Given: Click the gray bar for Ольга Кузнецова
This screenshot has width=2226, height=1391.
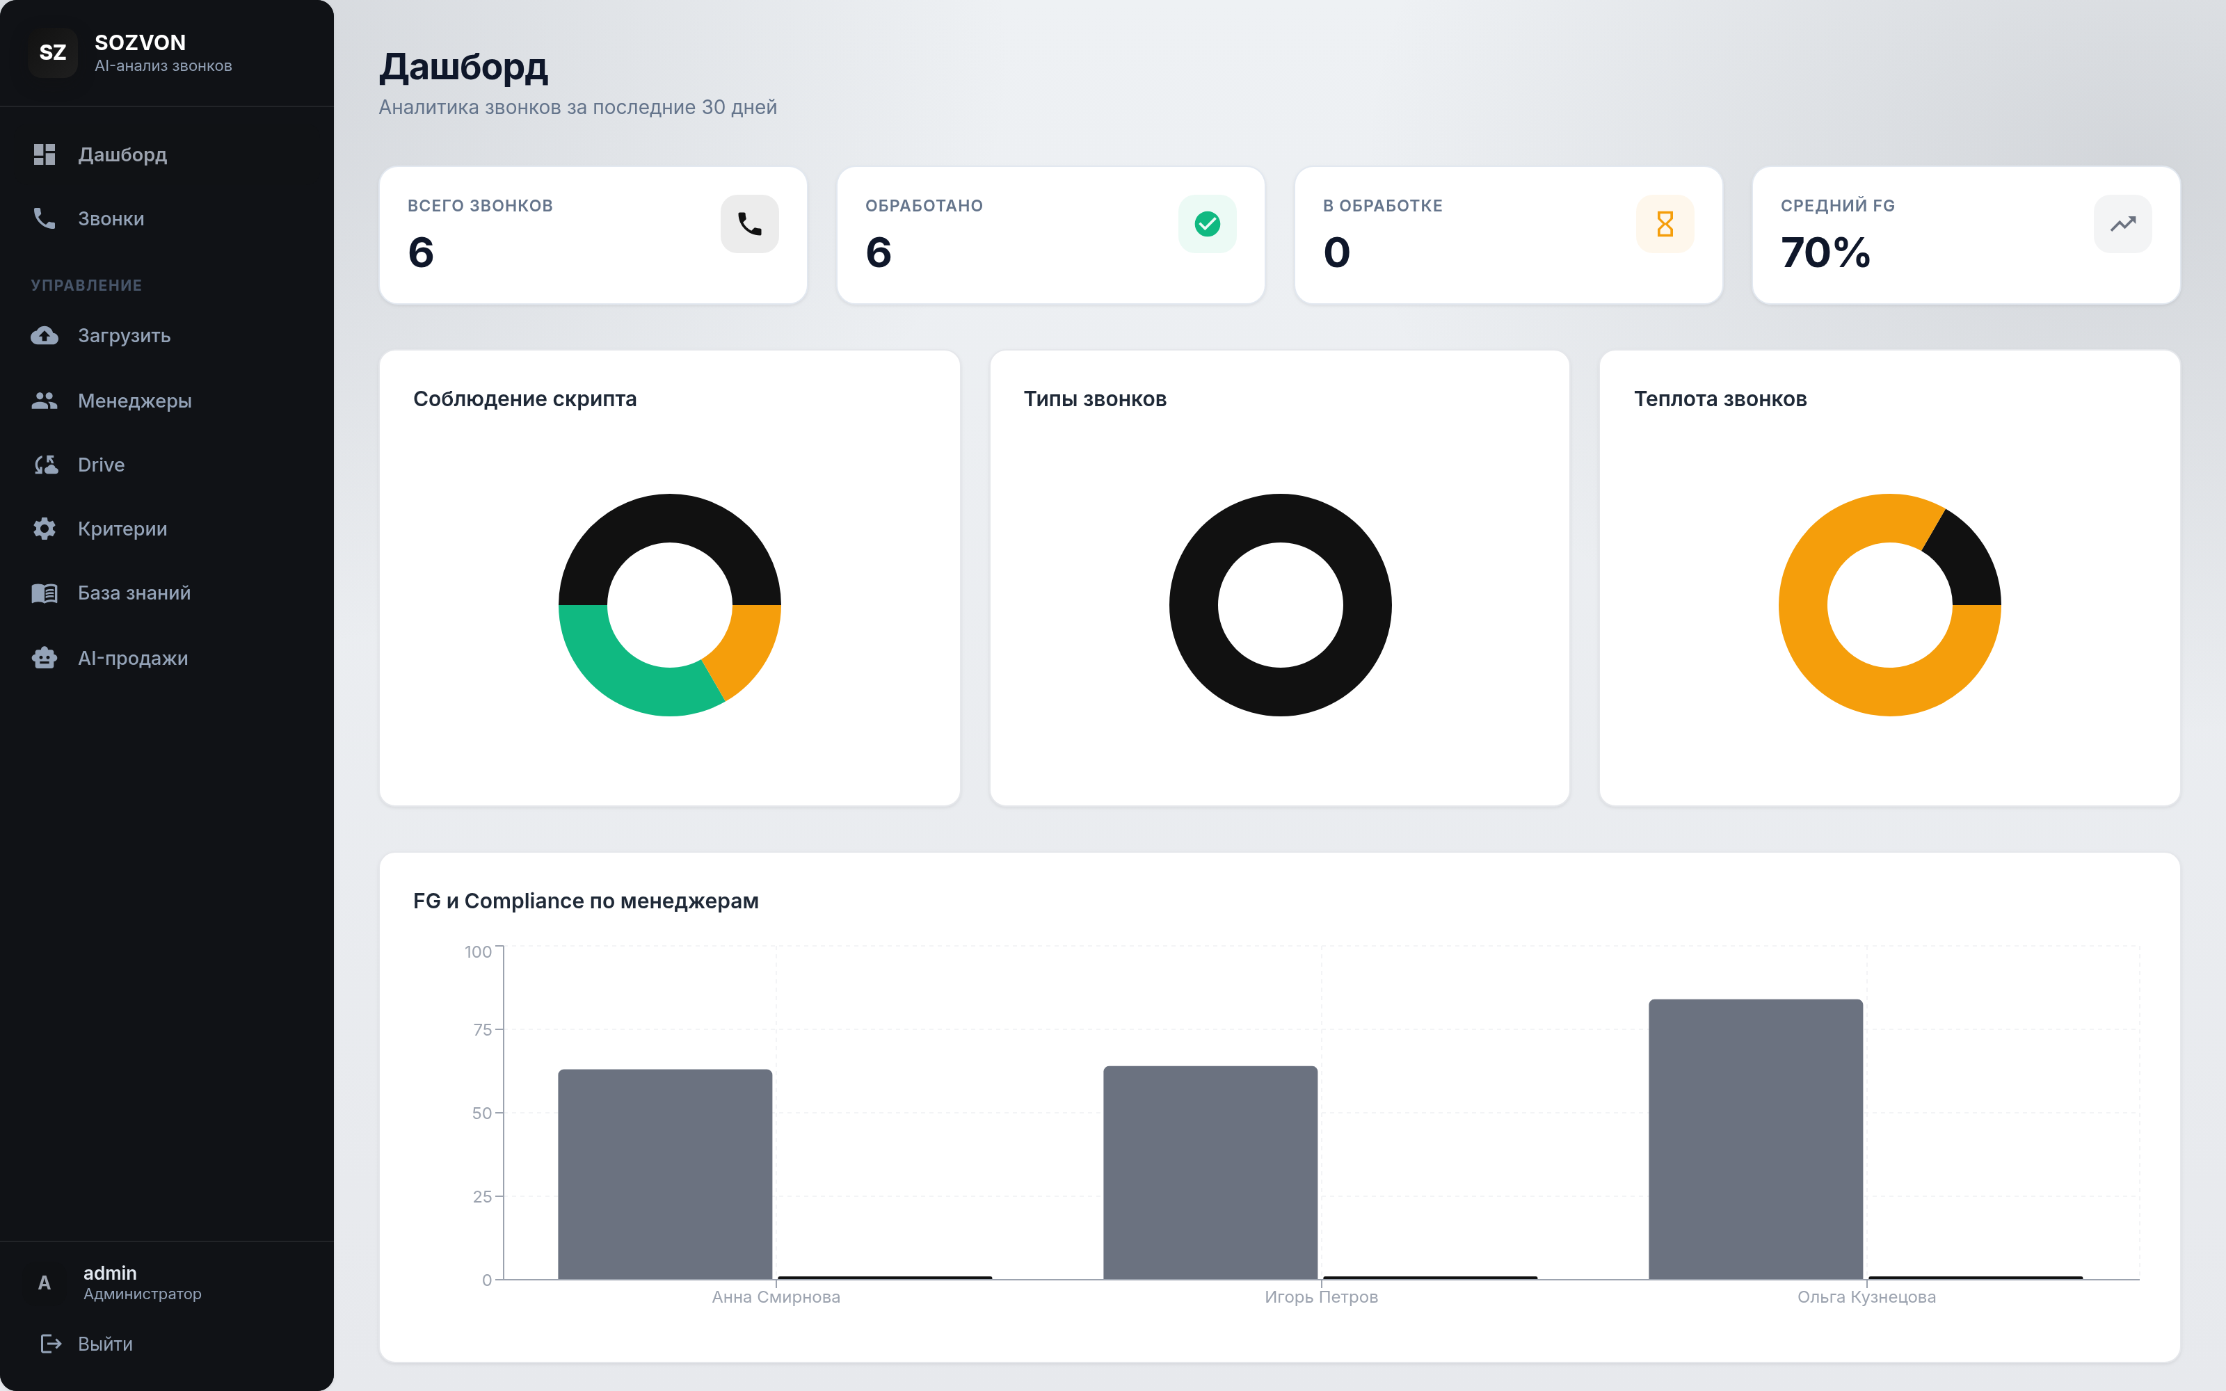Looking at the screenshot, I should click(1756, 1139).
